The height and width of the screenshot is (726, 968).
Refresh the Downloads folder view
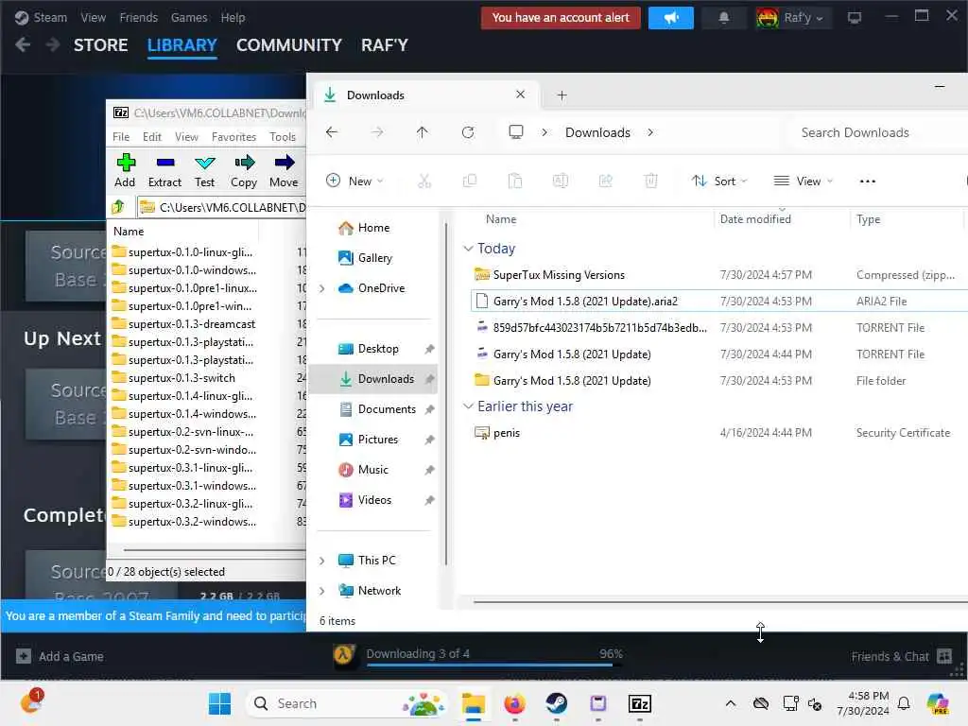[x=468, y=132]
